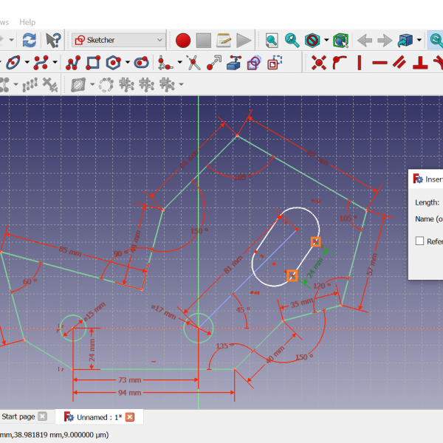This screenshot has height=443, width=443.
Task: Apply the vertical constraint tool
Action: click(360, 63)
